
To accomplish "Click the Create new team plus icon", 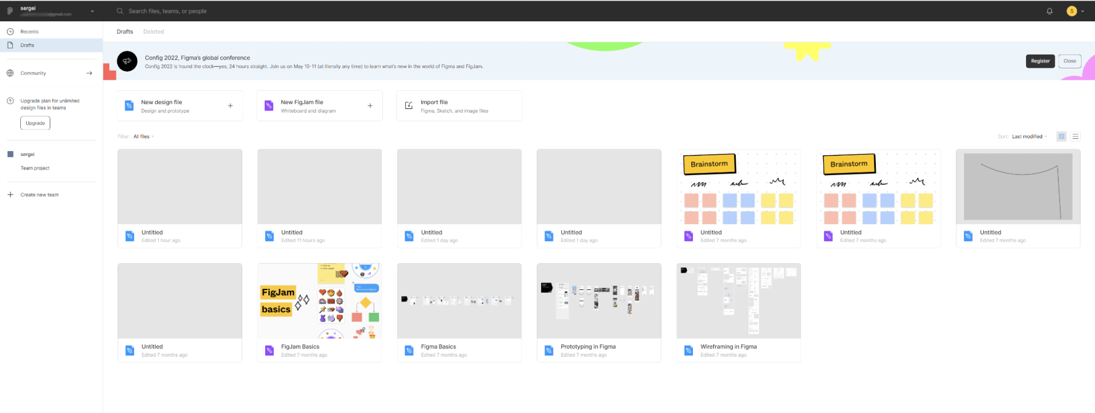I will pyautogui.click(x=10, y=195).
